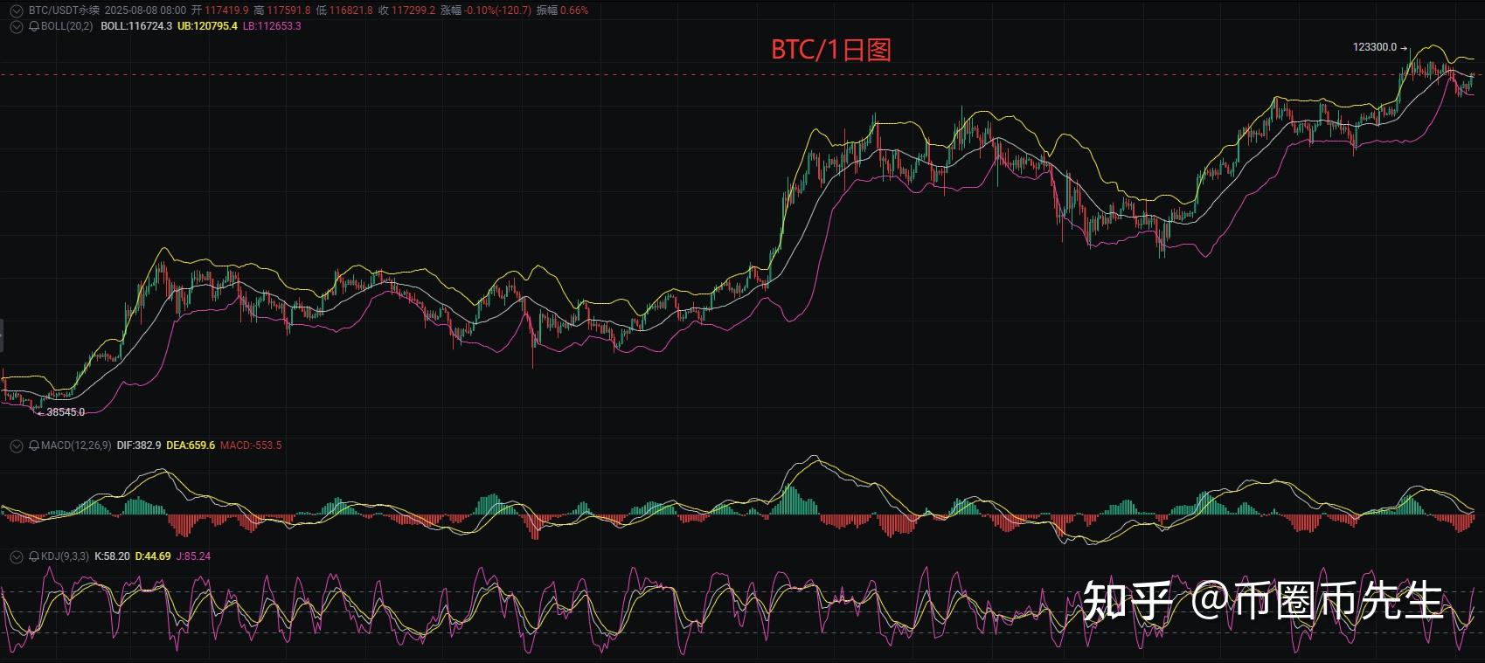Collapse the BTC/USDT main chart header chevron

click(16, 10)
